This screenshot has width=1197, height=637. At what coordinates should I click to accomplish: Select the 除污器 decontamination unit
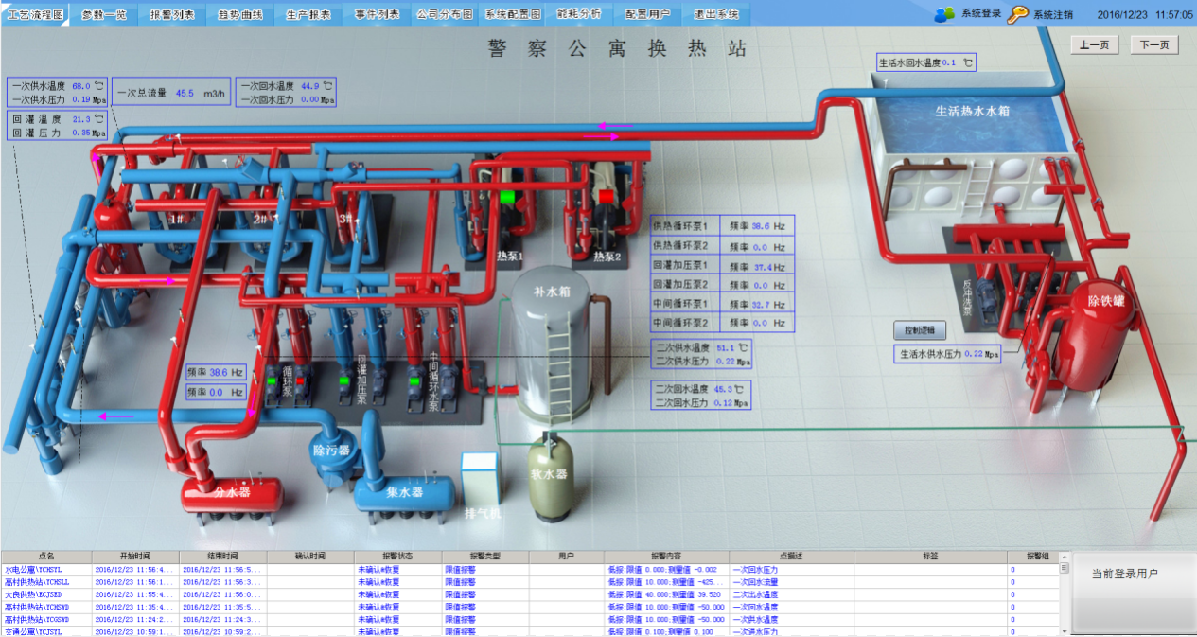332,450
